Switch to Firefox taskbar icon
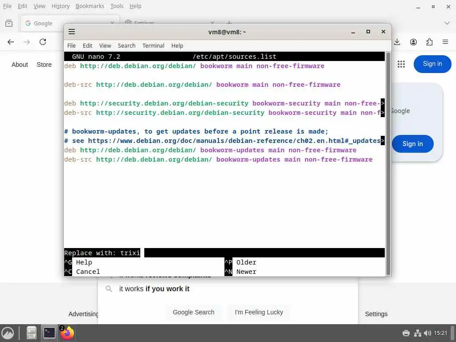 pyautogui.click(x=67, y=333)
